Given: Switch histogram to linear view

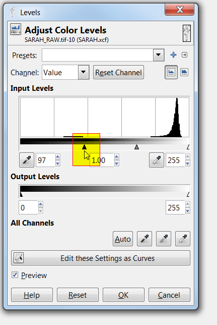Looking at the screenshot, I should click(171, 72).
